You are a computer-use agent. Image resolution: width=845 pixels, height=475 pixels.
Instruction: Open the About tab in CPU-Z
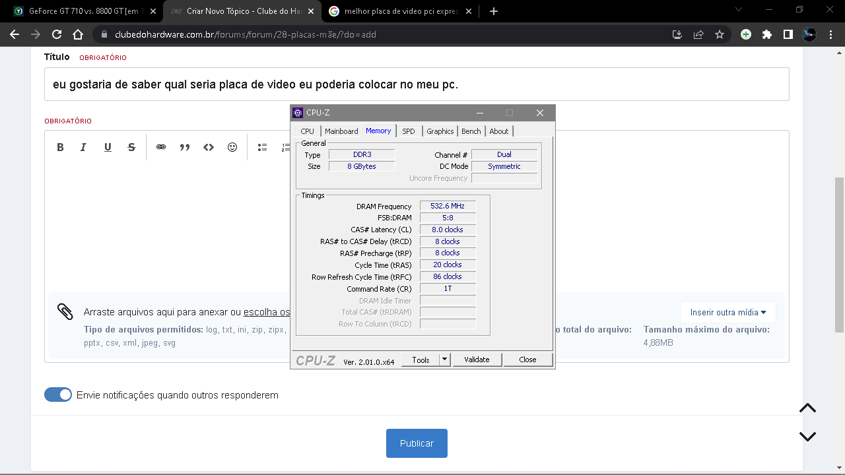499,131
